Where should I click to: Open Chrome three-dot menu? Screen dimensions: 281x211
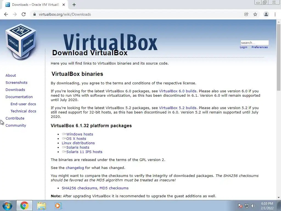click(275, 14)
